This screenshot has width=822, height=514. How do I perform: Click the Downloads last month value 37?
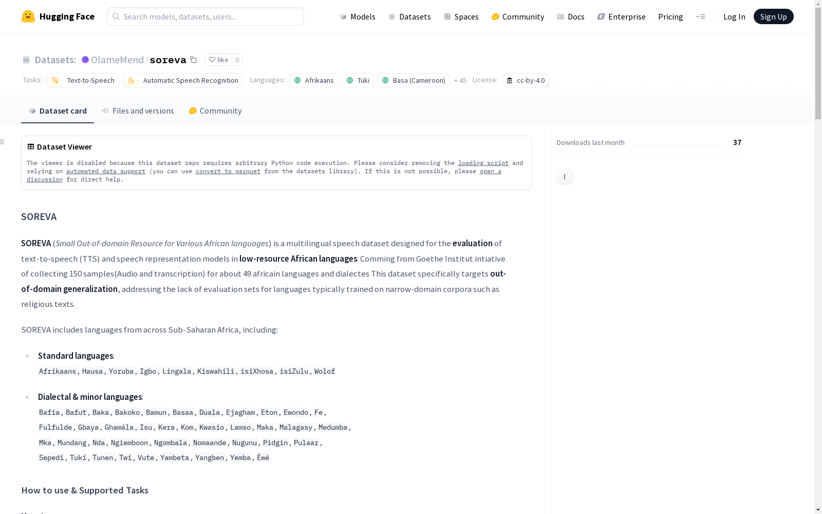737,142
